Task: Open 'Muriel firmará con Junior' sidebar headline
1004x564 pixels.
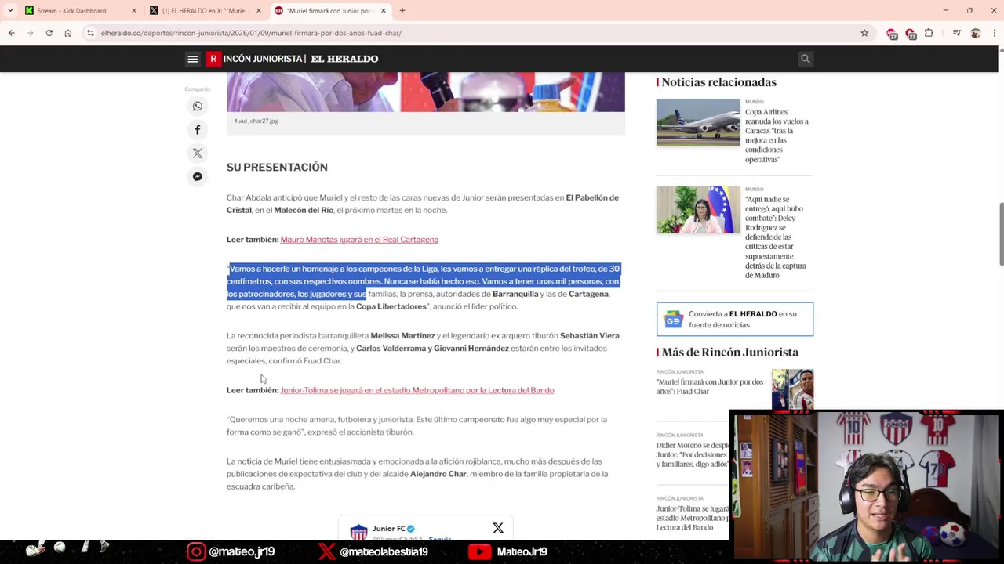Action: (x=710, y=386)
